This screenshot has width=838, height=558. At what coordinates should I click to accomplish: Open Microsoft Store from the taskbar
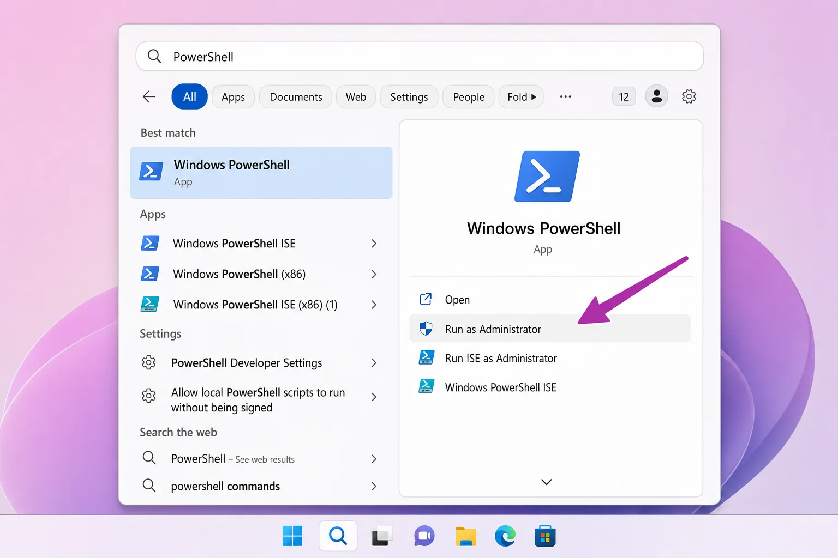(545, 536)
